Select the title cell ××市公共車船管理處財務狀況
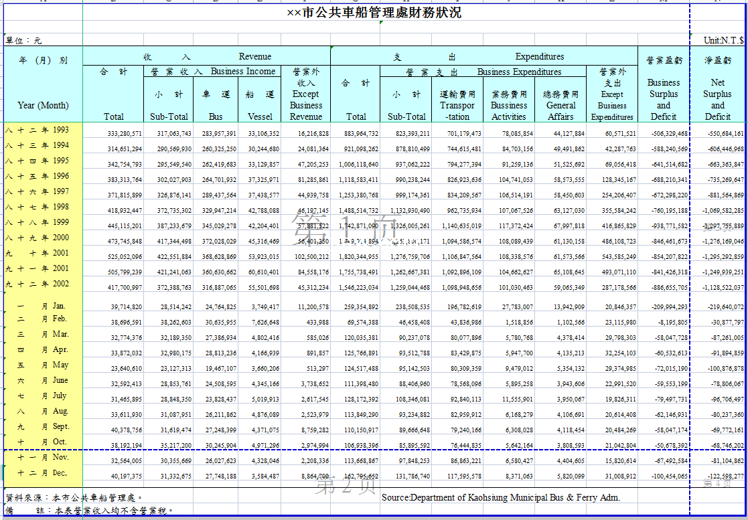The height and width of the screenshot is (520, 748). [x=374, y=13]
